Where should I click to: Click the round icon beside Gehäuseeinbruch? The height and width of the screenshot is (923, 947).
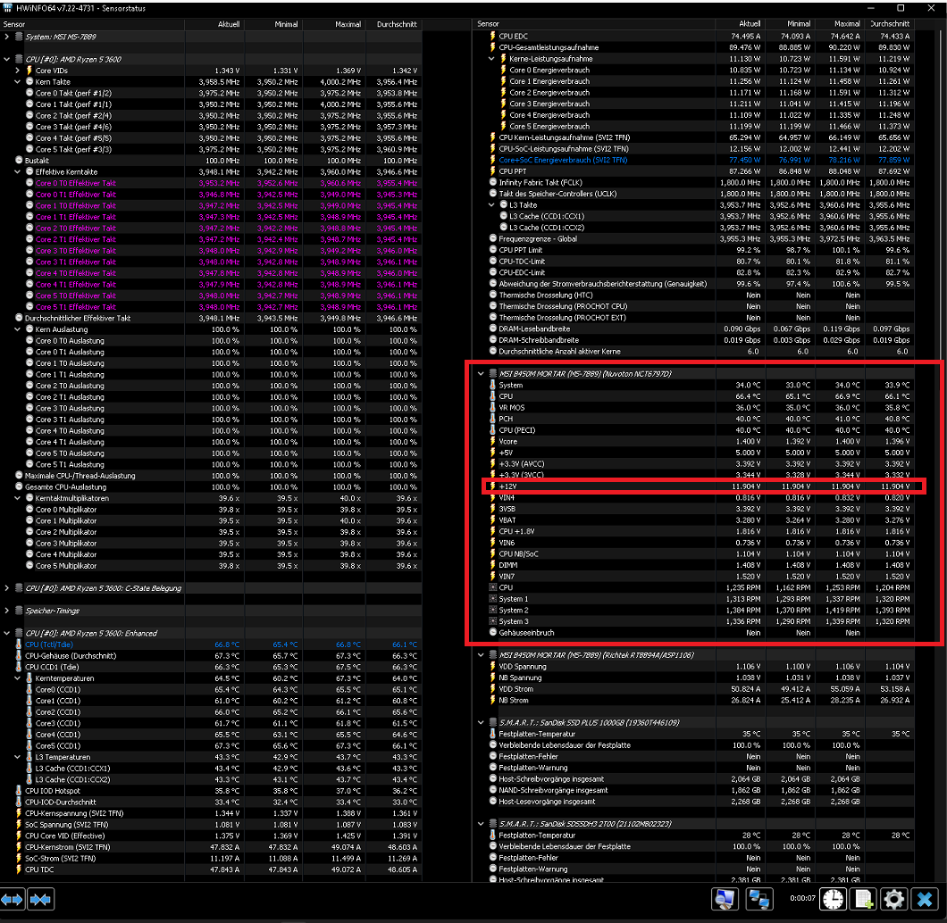[x=493, y=633]
